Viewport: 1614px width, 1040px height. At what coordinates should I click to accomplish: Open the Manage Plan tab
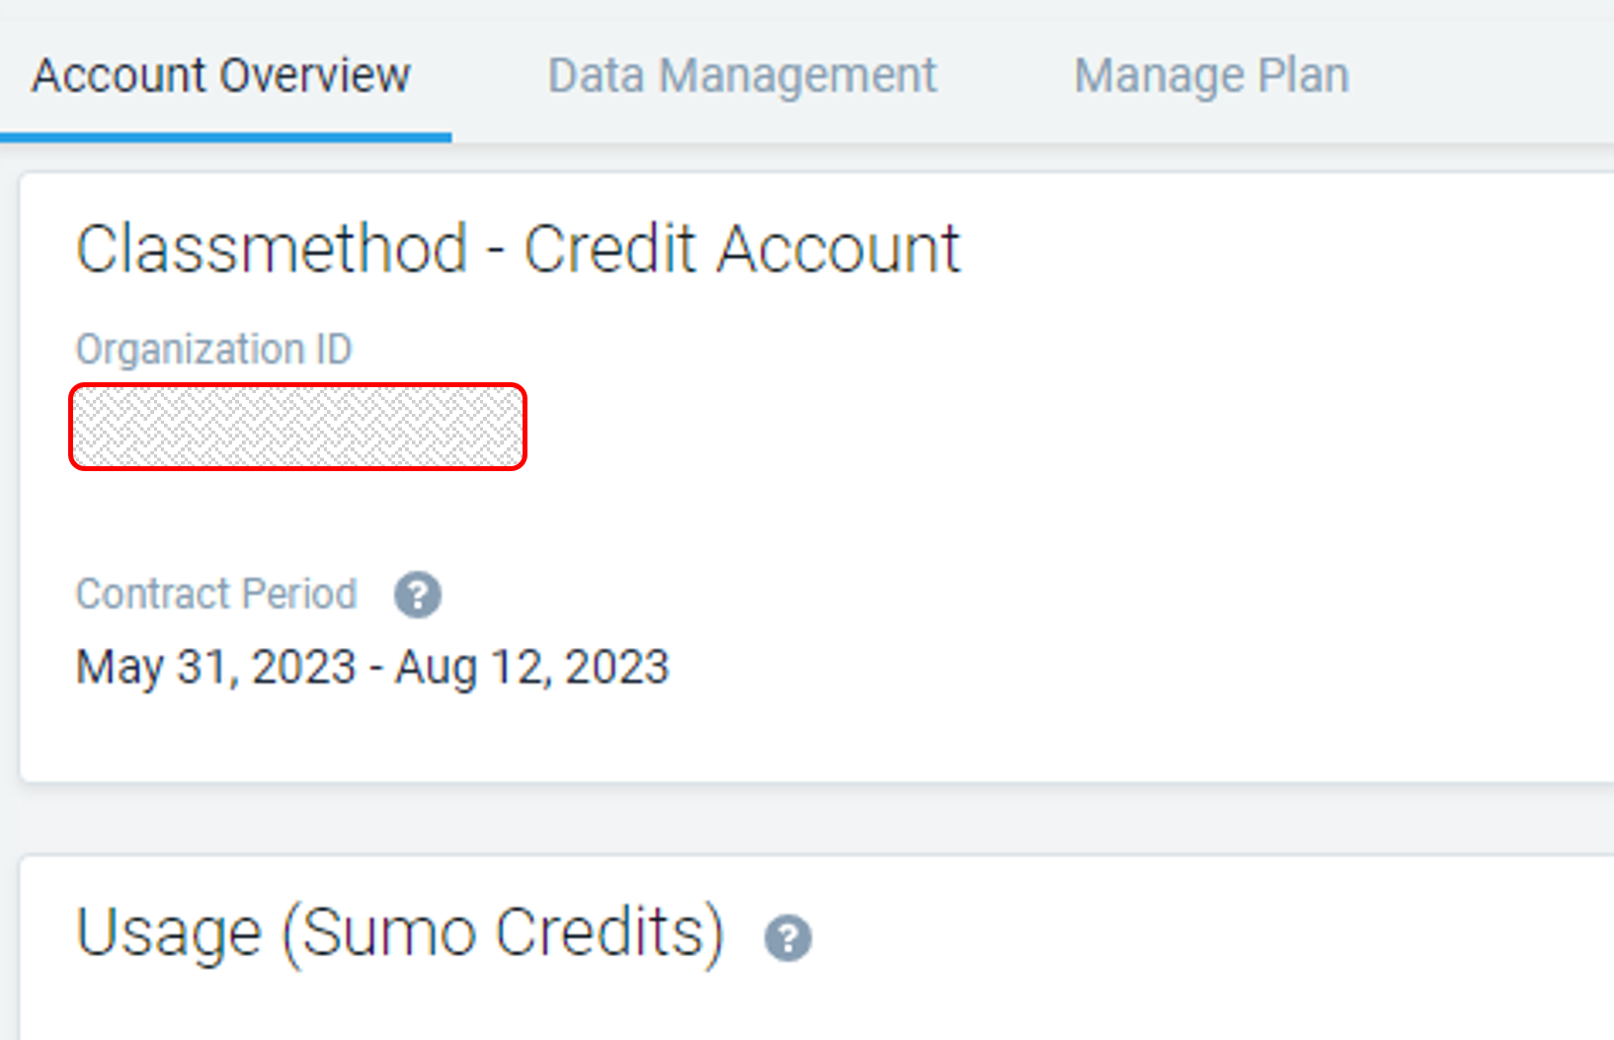pos(1212,75)
